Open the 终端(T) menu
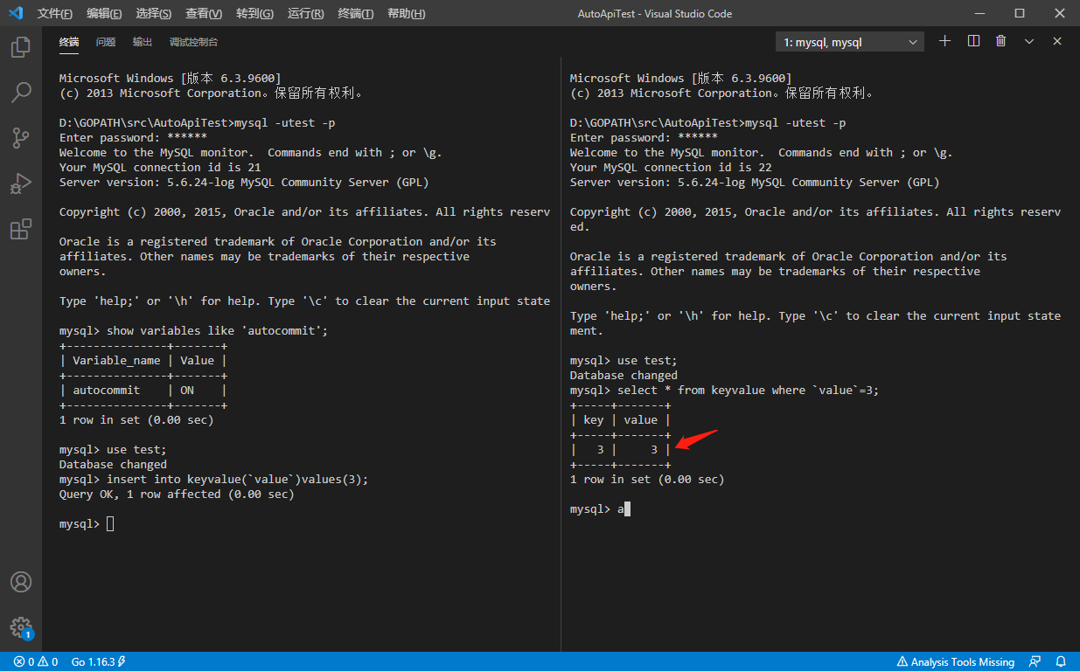Viewport: 1080px width, 671px height. click(x=356, y=13)
